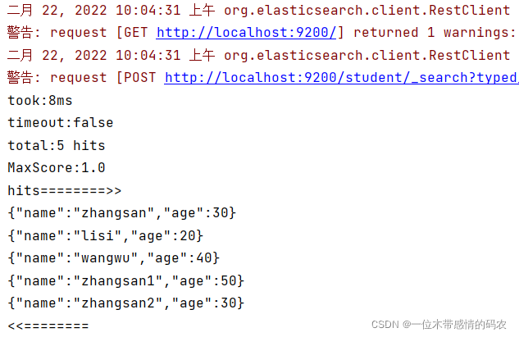Open the localhost:9200/student/_search link
Screen dimensions: 519x337
[341, 78]
